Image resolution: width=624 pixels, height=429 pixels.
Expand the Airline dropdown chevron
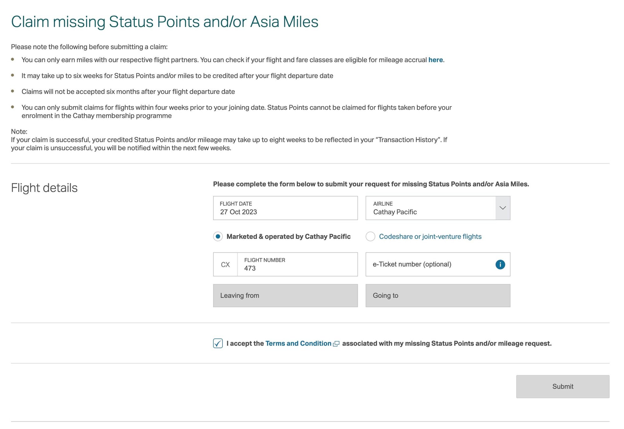coord(503,208)
